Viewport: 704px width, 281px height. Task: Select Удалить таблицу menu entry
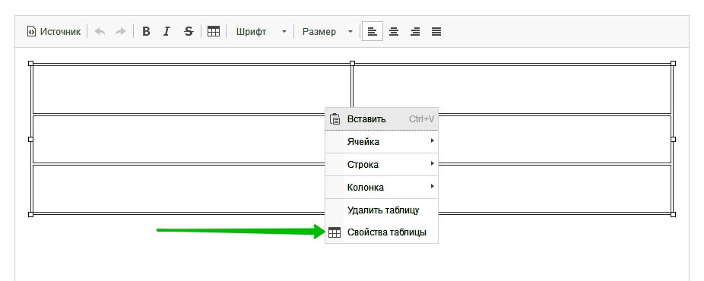[x=382, y=210]
